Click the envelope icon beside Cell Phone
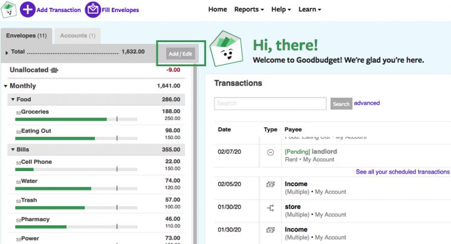 (18, 163)
